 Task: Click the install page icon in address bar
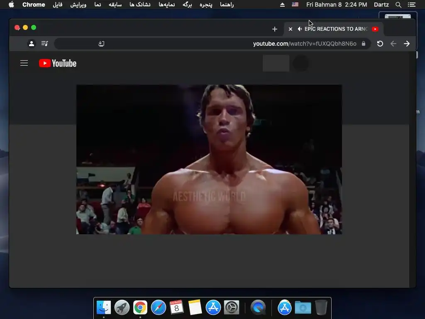(101, 44)
